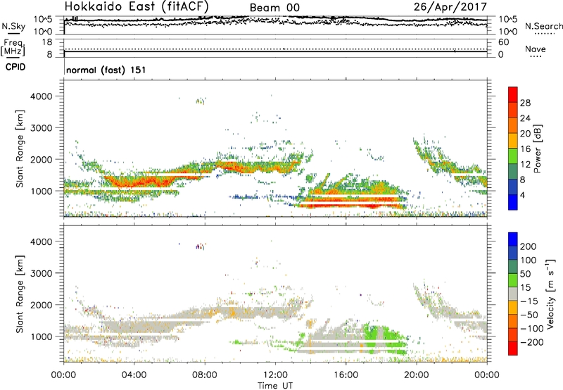This screenshot has height=390, width=563.
Task: Click the '12:00' time axis tick label
Action: pos(275,375)
